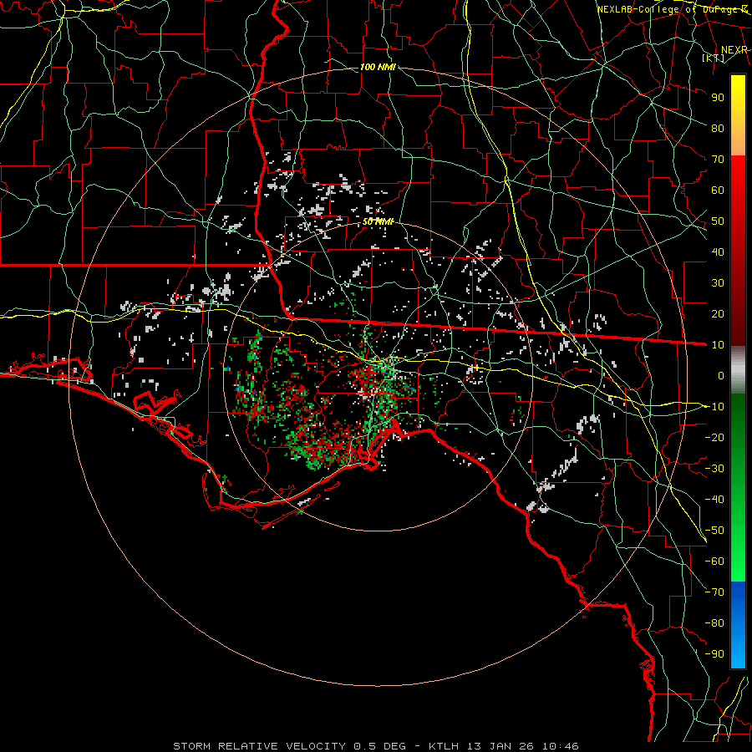Click the "100 NMI" range ring label
Screen dimensions: 752x752
[x=378, y=67]
